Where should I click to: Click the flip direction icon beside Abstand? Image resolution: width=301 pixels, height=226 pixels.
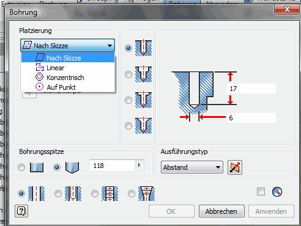click(235, 167)
